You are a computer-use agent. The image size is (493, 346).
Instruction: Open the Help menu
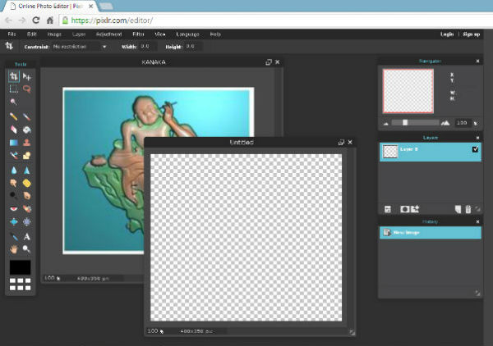click(x=215, y=34)
